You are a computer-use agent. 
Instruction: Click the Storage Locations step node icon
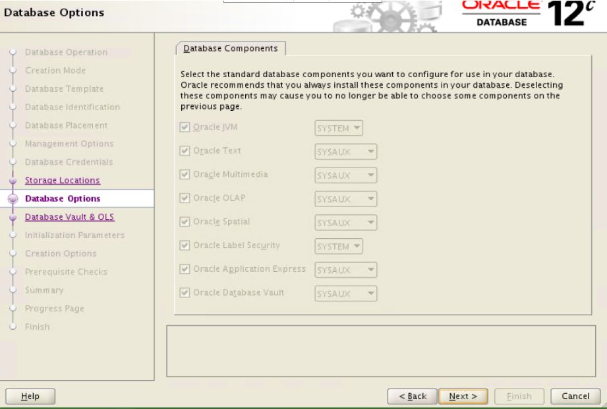(x=13, y=179)
